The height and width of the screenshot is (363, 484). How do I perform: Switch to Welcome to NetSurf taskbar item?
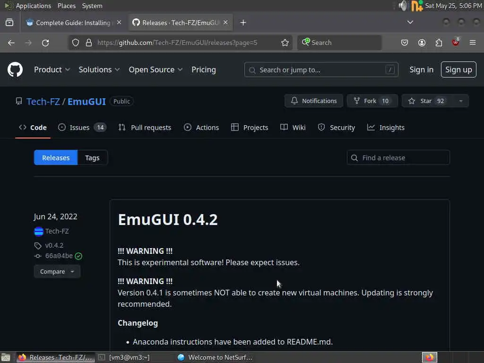(x=216, y=357)
